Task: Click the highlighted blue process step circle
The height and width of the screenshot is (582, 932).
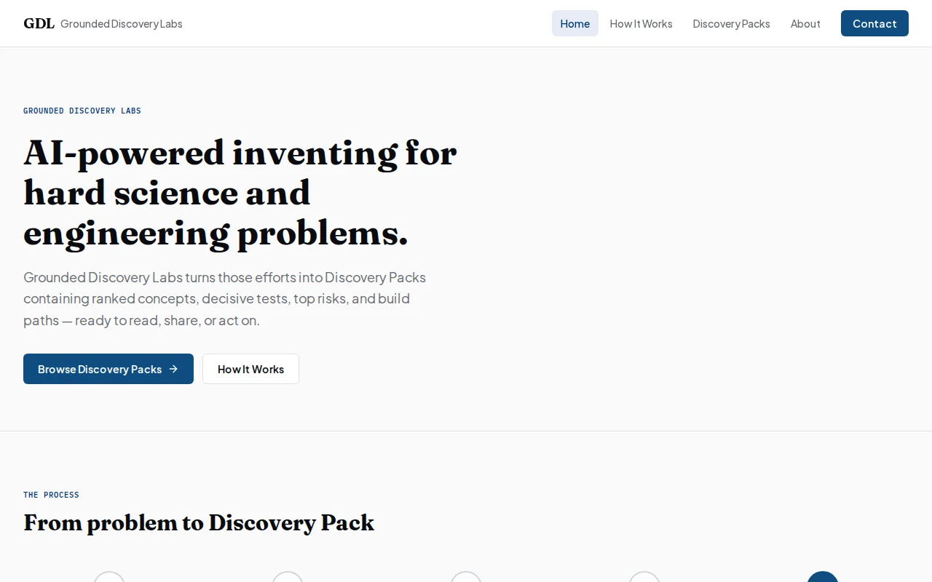Action: point(823,577)
